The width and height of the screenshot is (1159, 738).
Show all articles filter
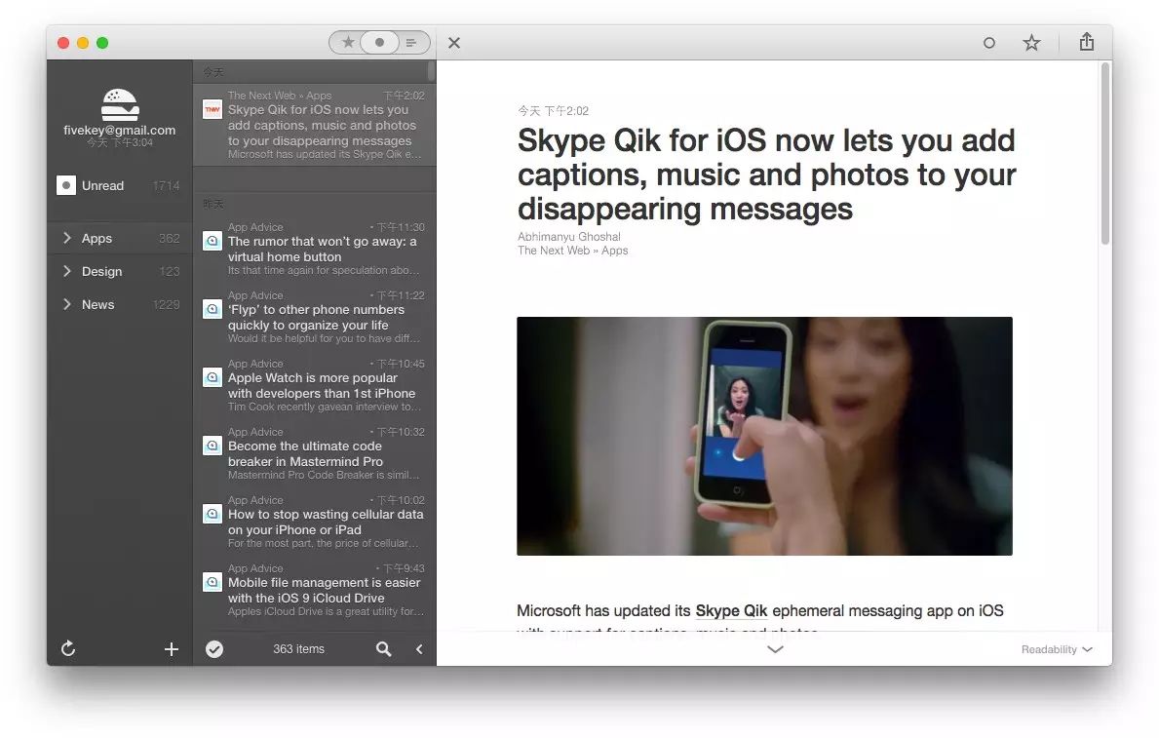click(x=411, y=43)
